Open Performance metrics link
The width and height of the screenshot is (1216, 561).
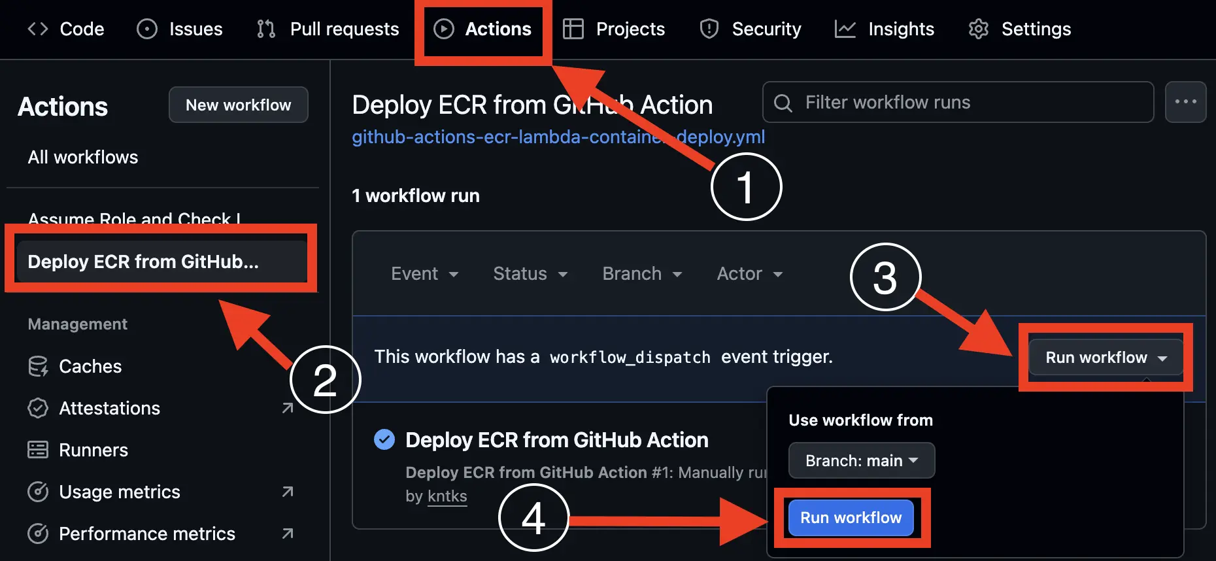(147, 534)
